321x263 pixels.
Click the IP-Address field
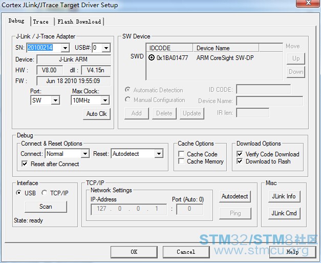[129, 209]
